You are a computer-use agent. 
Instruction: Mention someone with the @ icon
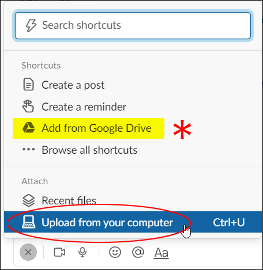(x=138, y=252)
